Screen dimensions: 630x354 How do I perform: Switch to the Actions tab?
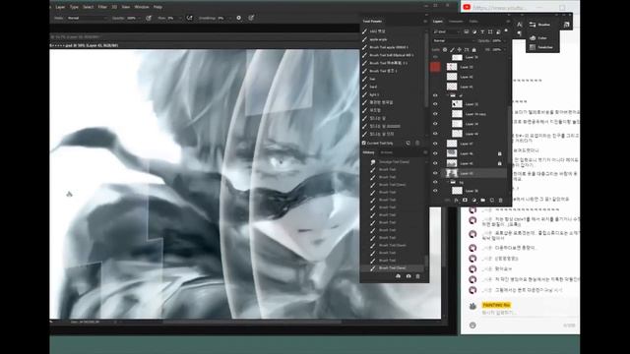pos(387,152)
